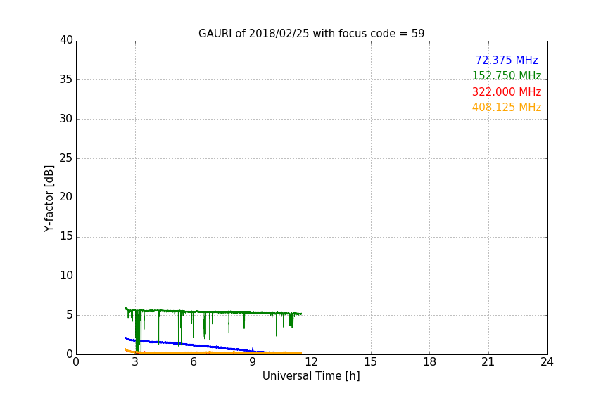Click the x-axis tick label '21'
The image size is (608, 405).
[488, 362]
